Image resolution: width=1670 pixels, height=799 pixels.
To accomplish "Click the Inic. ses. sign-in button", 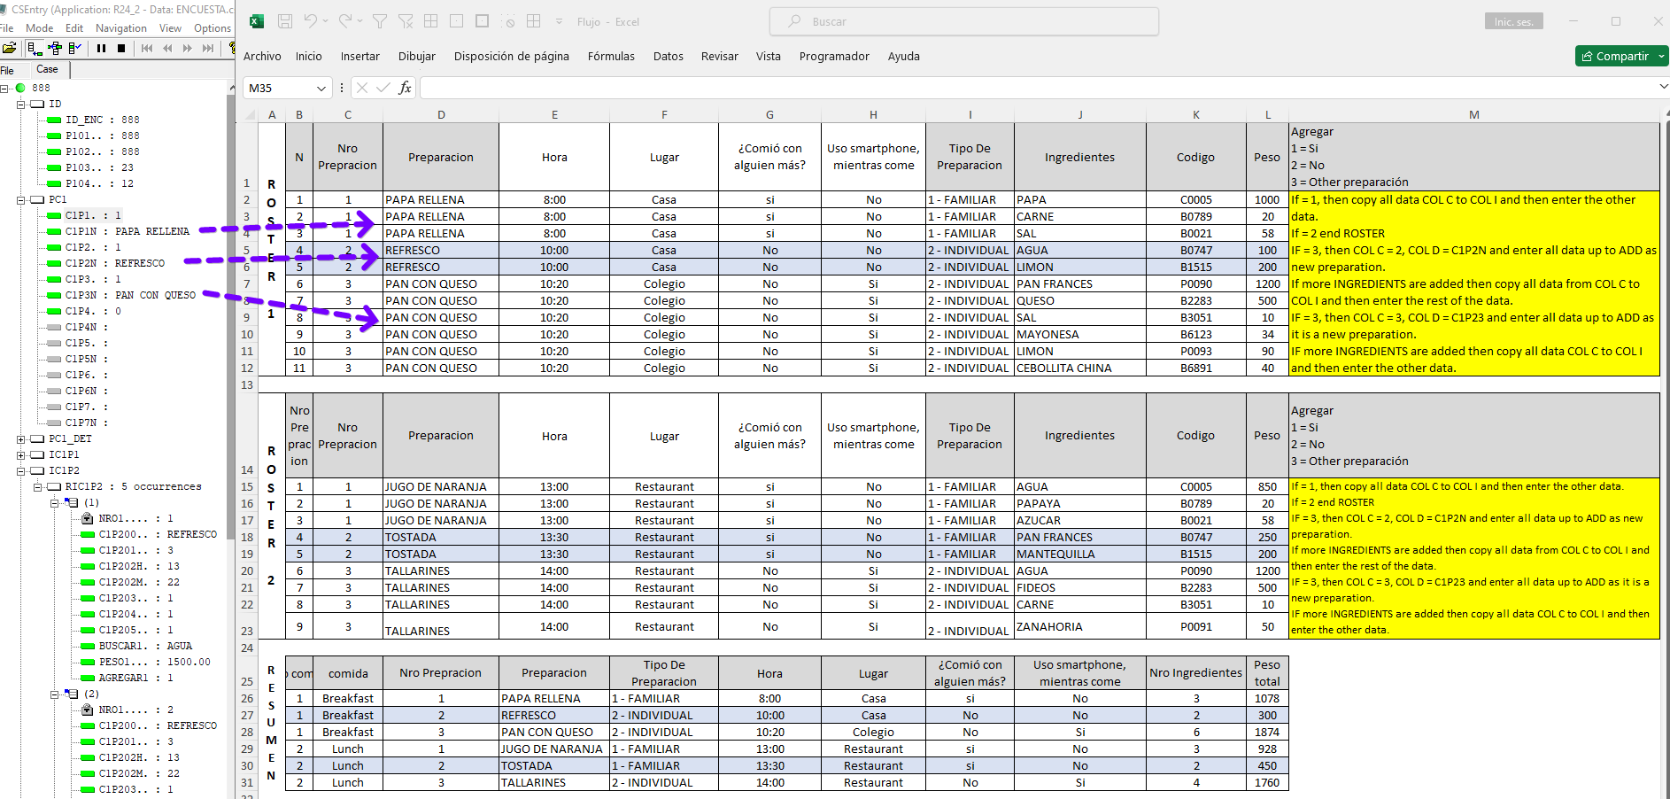I will 1514,21.
